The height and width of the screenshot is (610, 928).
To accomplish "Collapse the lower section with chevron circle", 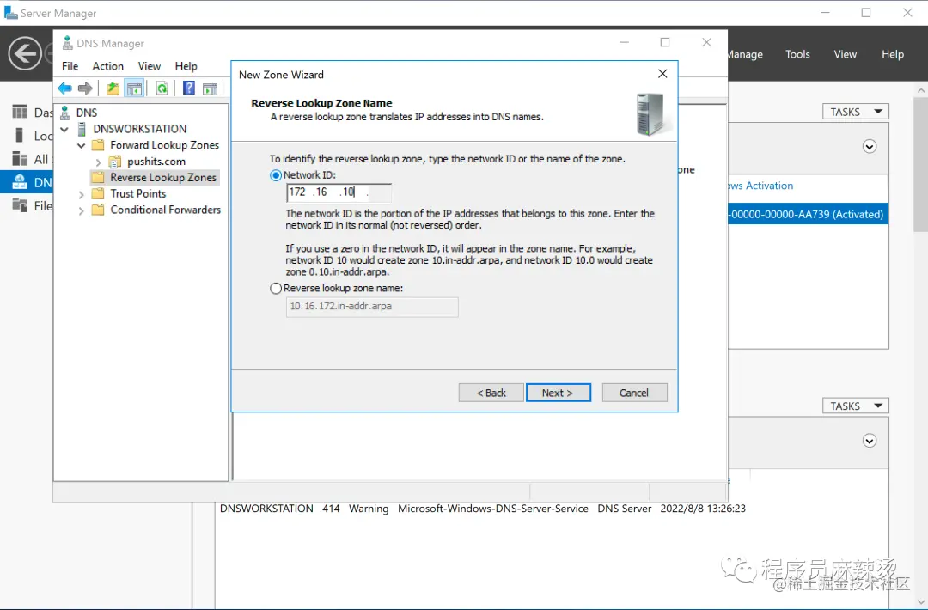I will [870, 441].
